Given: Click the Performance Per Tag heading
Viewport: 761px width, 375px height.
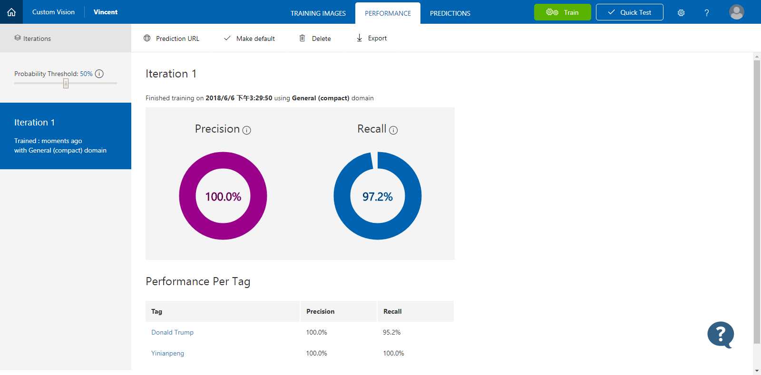Looking at the screenshot, I should click(x=198, y=281).
